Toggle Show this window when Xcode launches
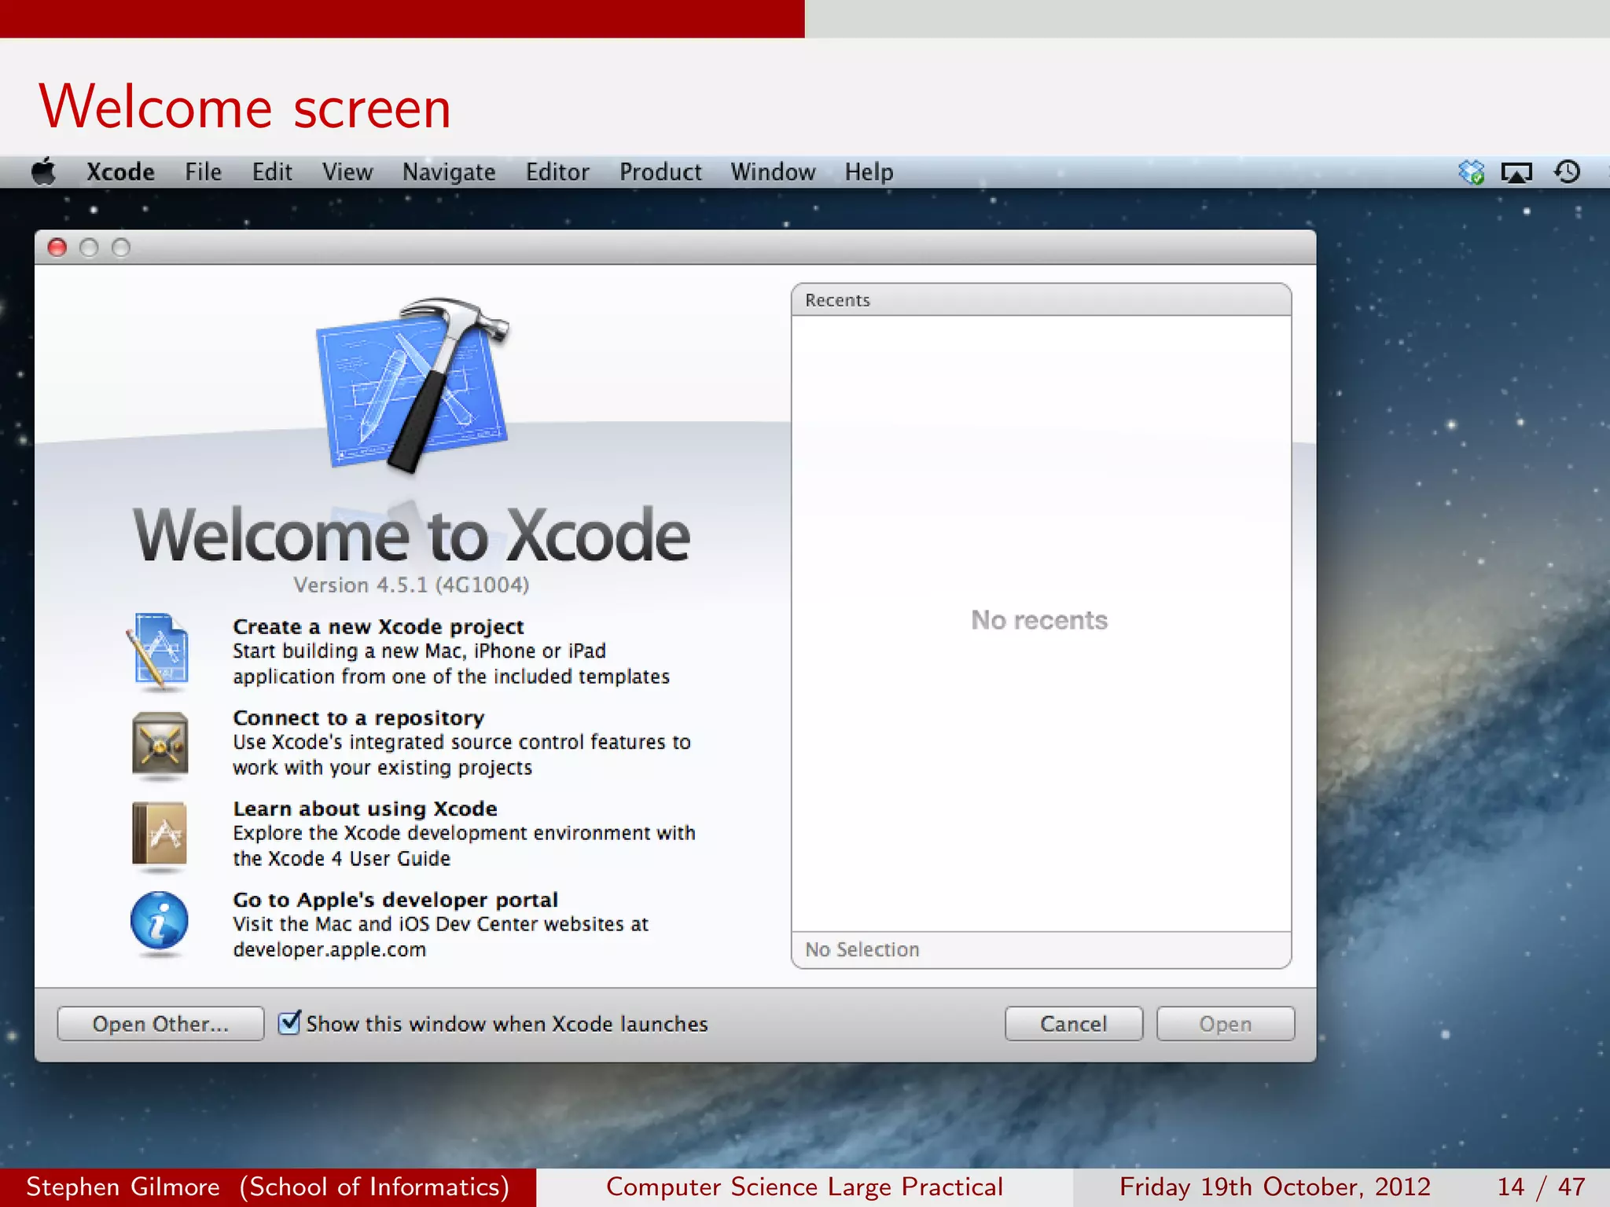This screenshot has width=1610, height=1207. coord(289,1023)
